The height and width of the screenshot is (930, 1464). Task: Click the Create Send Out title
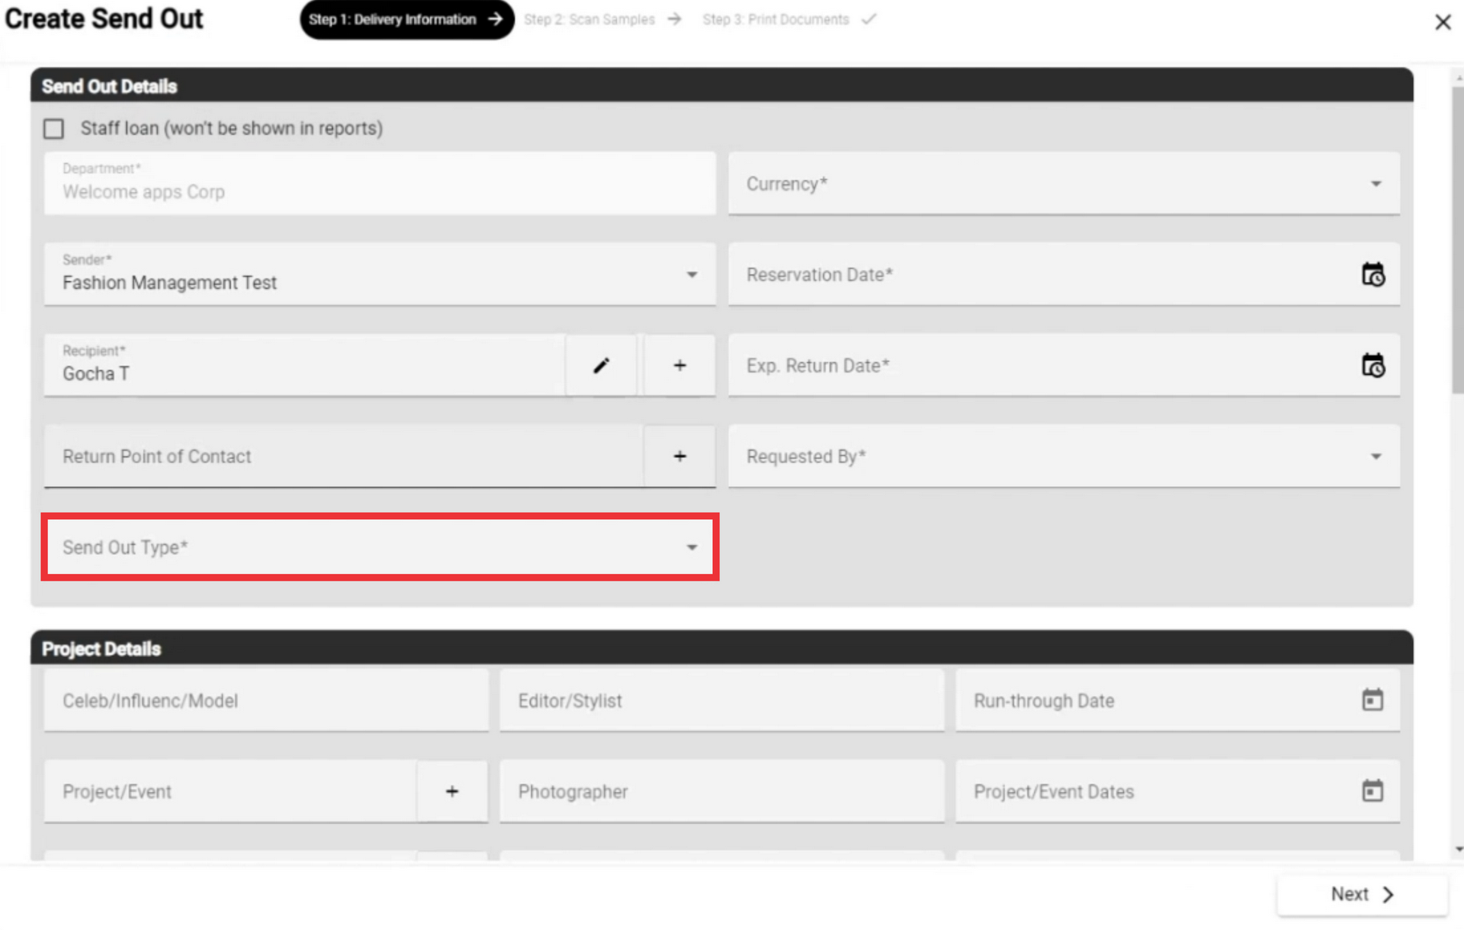pos(104,19)
